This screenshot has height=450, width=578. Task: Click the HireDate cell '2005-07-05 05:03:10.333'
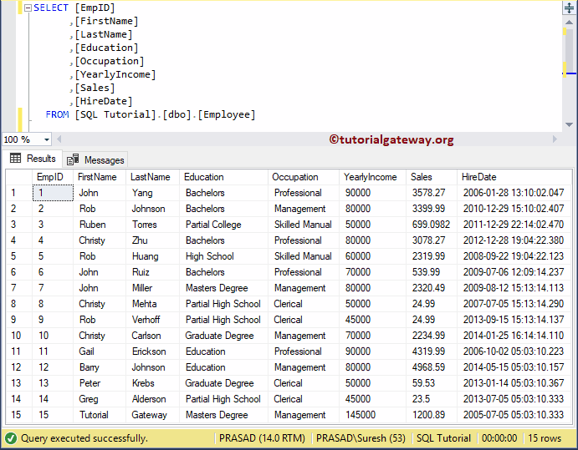514,415
